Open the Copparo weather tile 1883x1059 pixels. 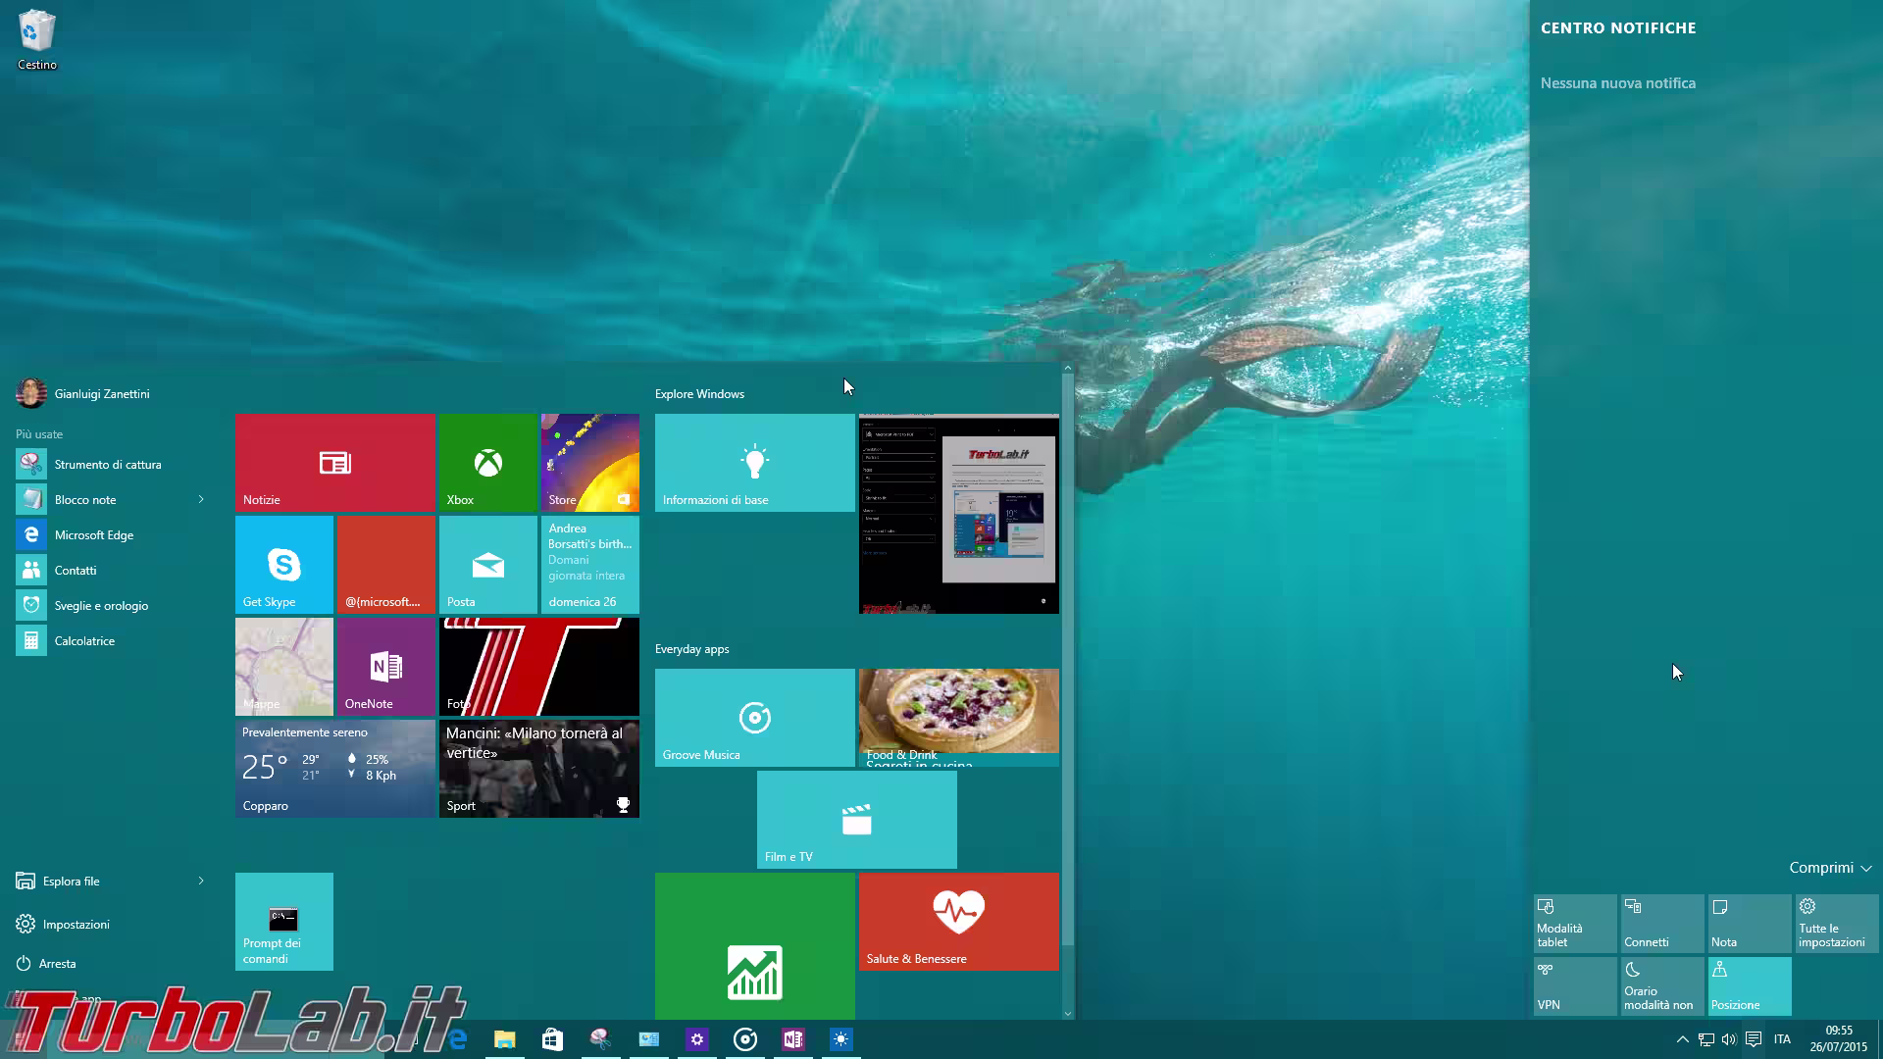coord(334,768)
